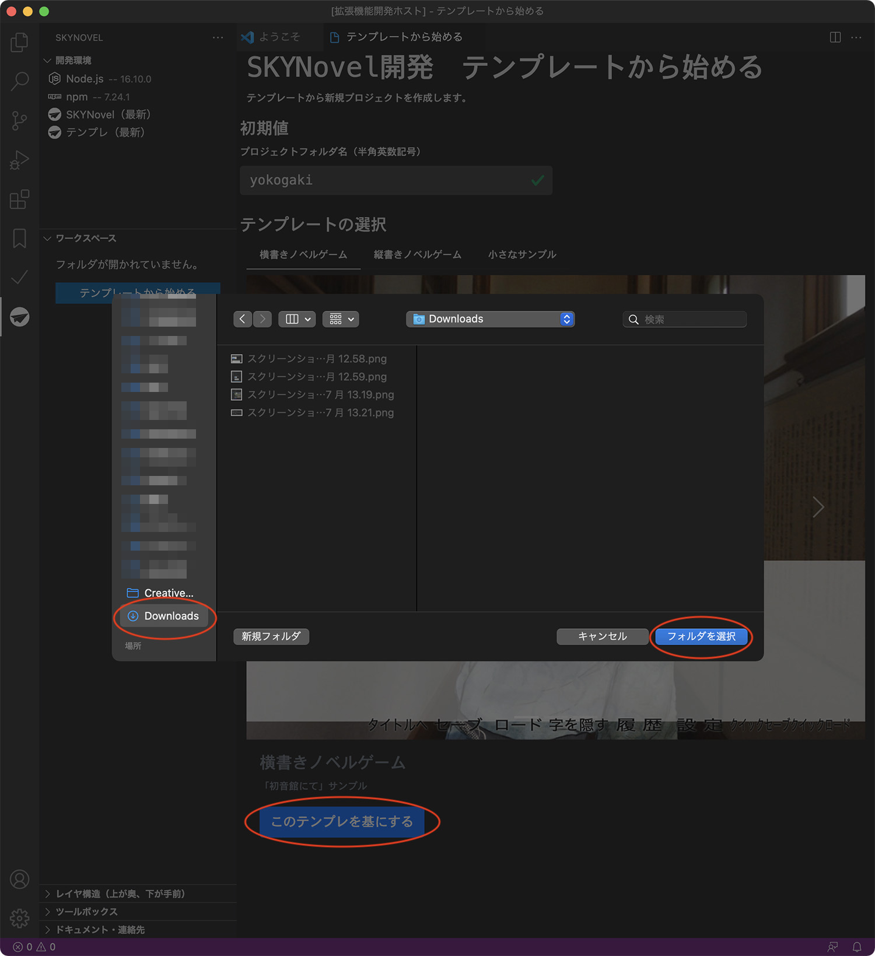Open the checkmark todo view icon
The width and height of the screenshot is (875, 956).
coord(19,278)
